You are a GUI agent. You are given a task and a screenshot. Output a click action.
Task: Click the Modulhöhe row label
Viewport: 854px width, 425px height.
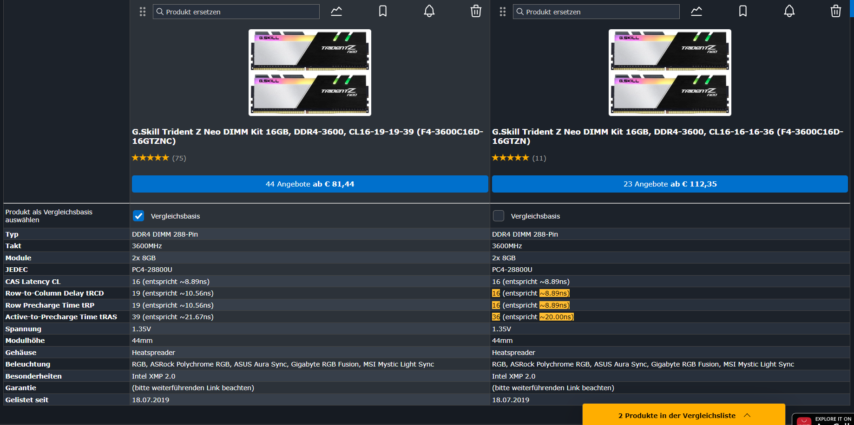[25, 341]
